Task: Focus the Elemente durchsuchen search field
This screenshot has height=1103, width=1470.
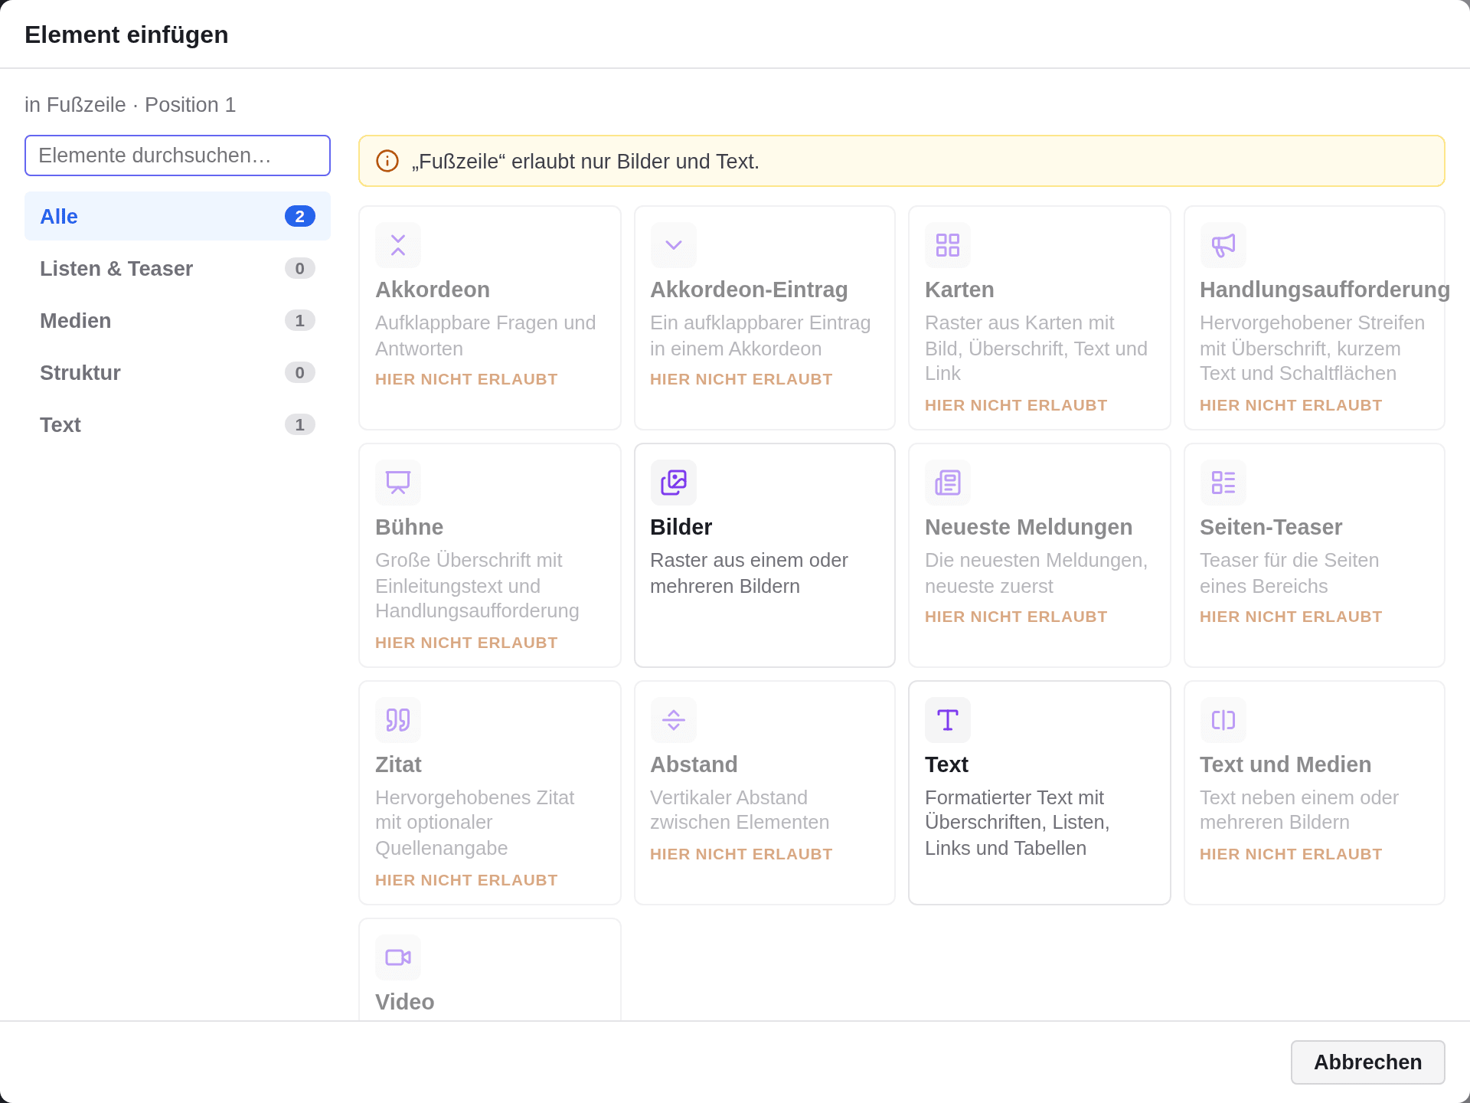Action: pos(178,155)
